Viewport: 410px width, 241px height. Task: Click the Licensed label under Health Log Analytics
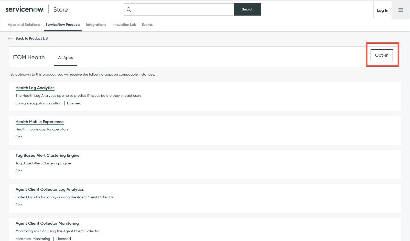pos(74,103)
